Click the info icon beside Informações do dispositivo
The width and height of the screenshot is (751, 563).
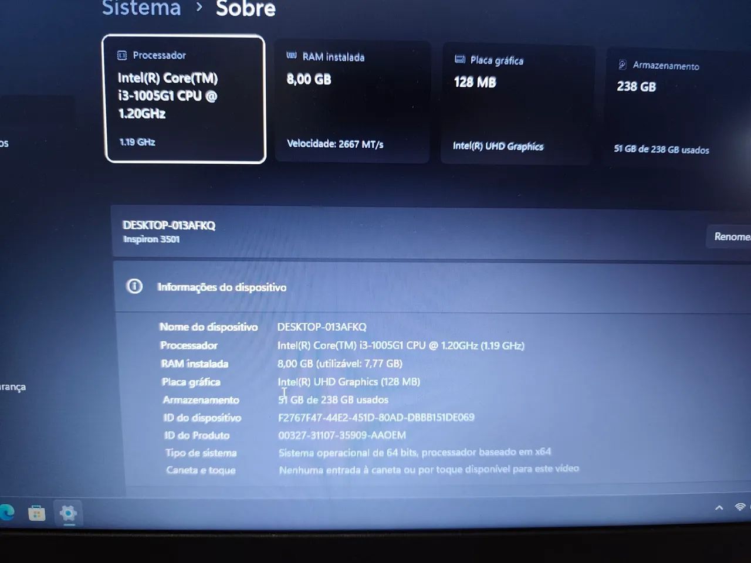(x=134, y=286)
